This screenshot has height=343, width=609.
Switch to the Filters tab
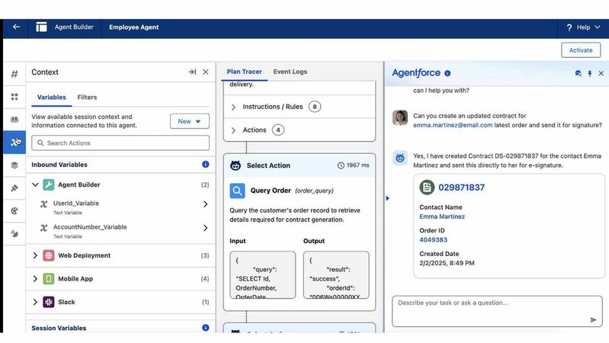click(x=87, y=97)
